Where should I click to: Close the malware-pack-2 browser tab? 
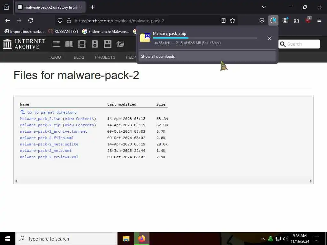(80, 7)
